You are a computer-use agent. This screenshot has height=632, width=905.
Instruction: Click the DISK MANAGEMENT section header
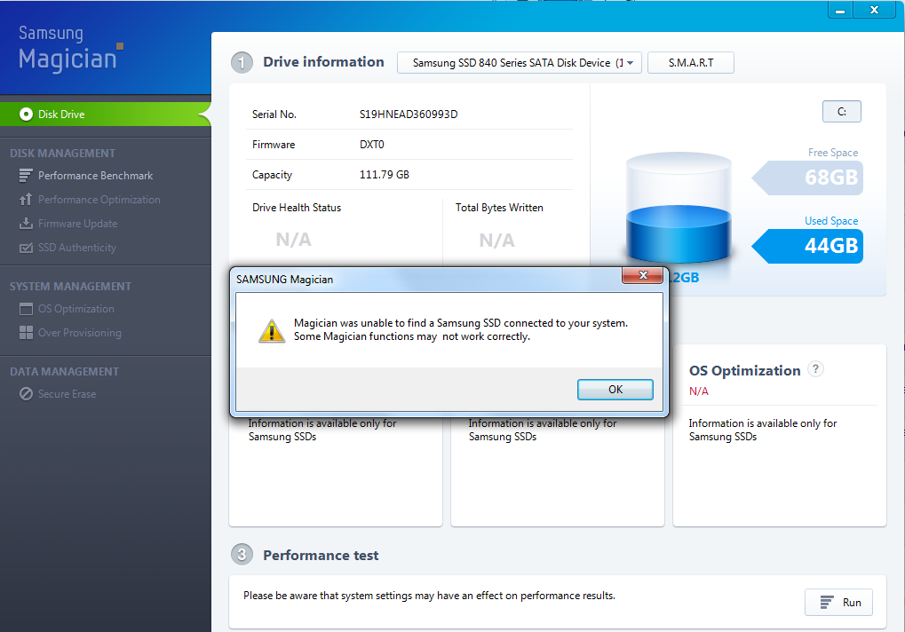62,154
